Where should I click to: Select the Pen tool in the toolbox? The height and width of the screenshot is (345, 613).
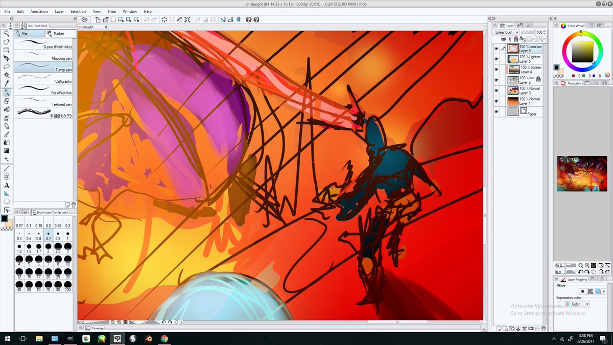point(6,93)
